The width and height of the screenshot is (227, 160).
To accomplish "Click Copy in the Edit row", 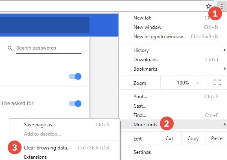I will tap(193, 138).
